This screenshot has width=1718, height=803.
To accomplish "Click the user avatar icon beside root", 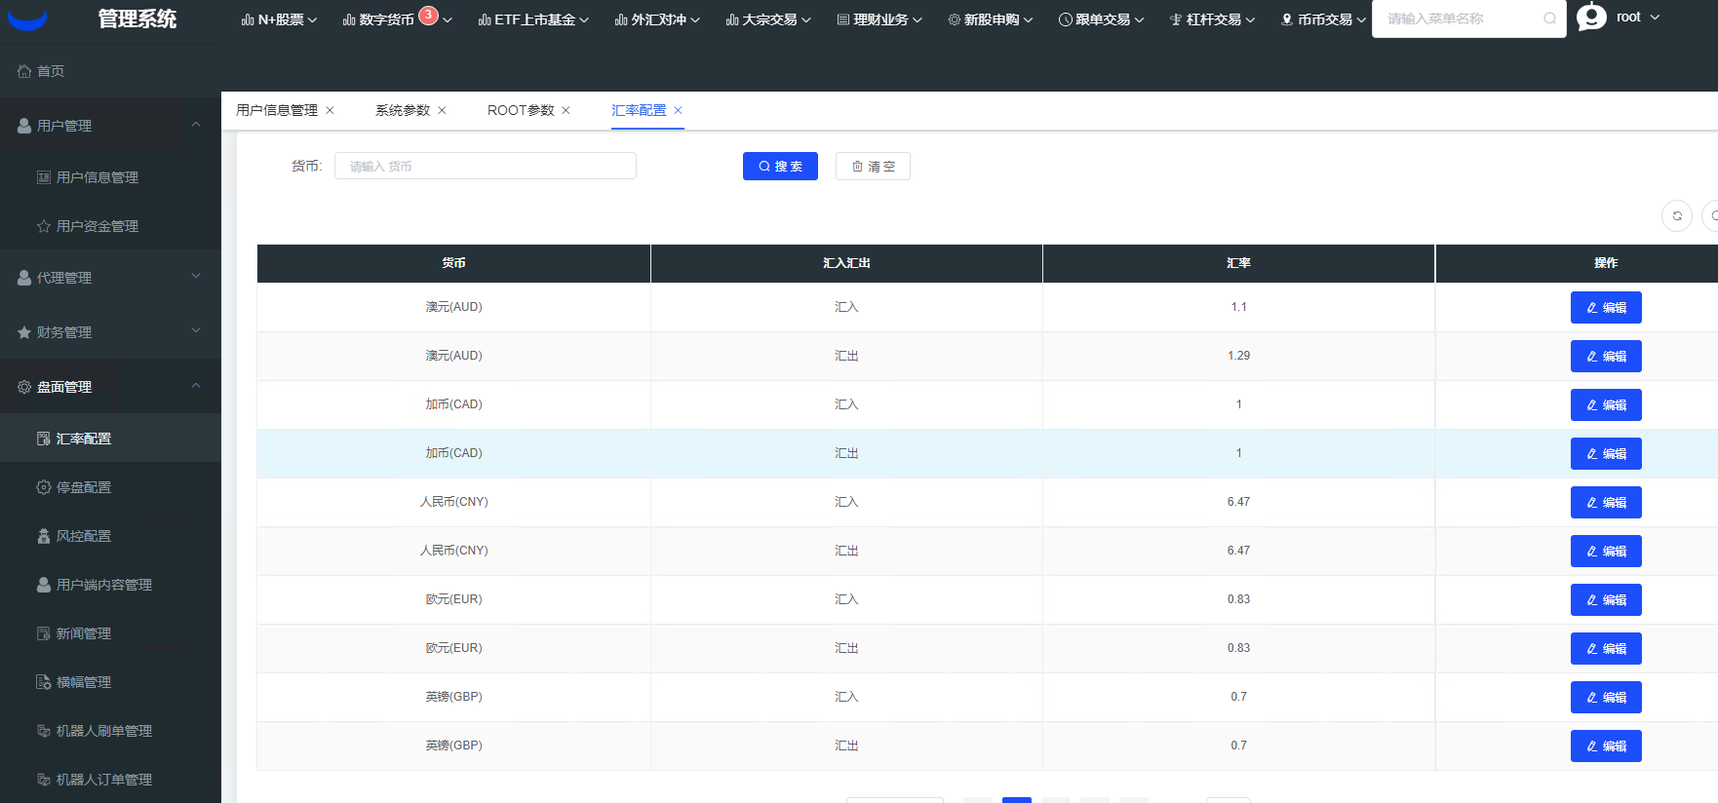I will 1591,18.
